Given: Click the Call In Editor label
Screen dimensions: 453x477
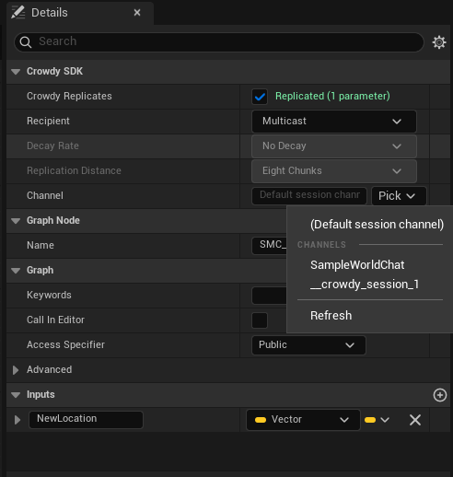Looking at the screenshot, I should pyautogui.click(x=55, y=320).
